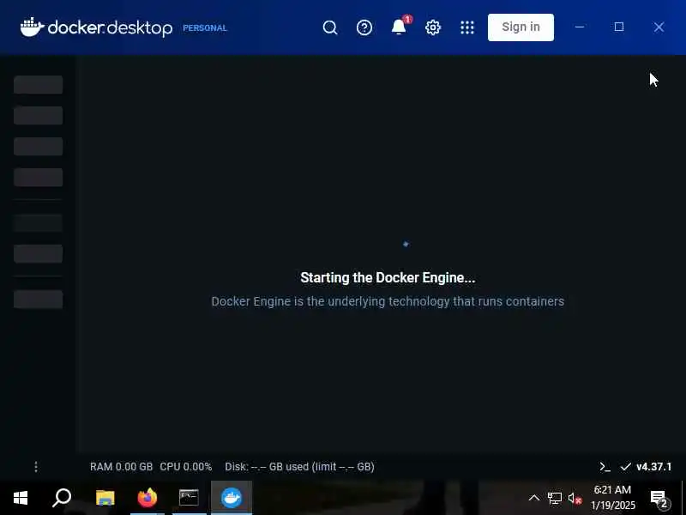Open network status tray icon

[x=554, y=498]
